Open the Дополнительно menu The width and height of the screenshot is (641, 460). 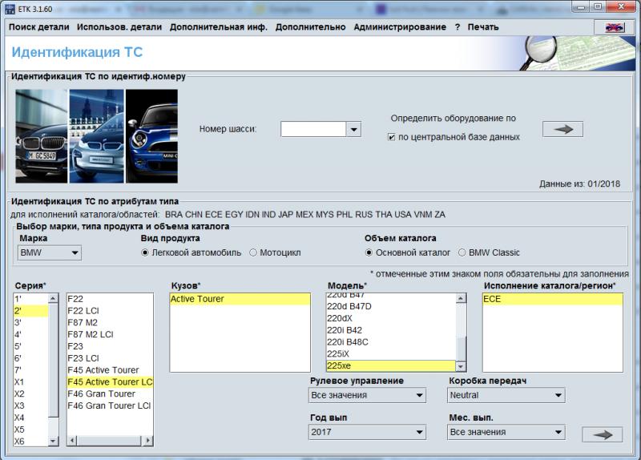(x=310, y=27)
